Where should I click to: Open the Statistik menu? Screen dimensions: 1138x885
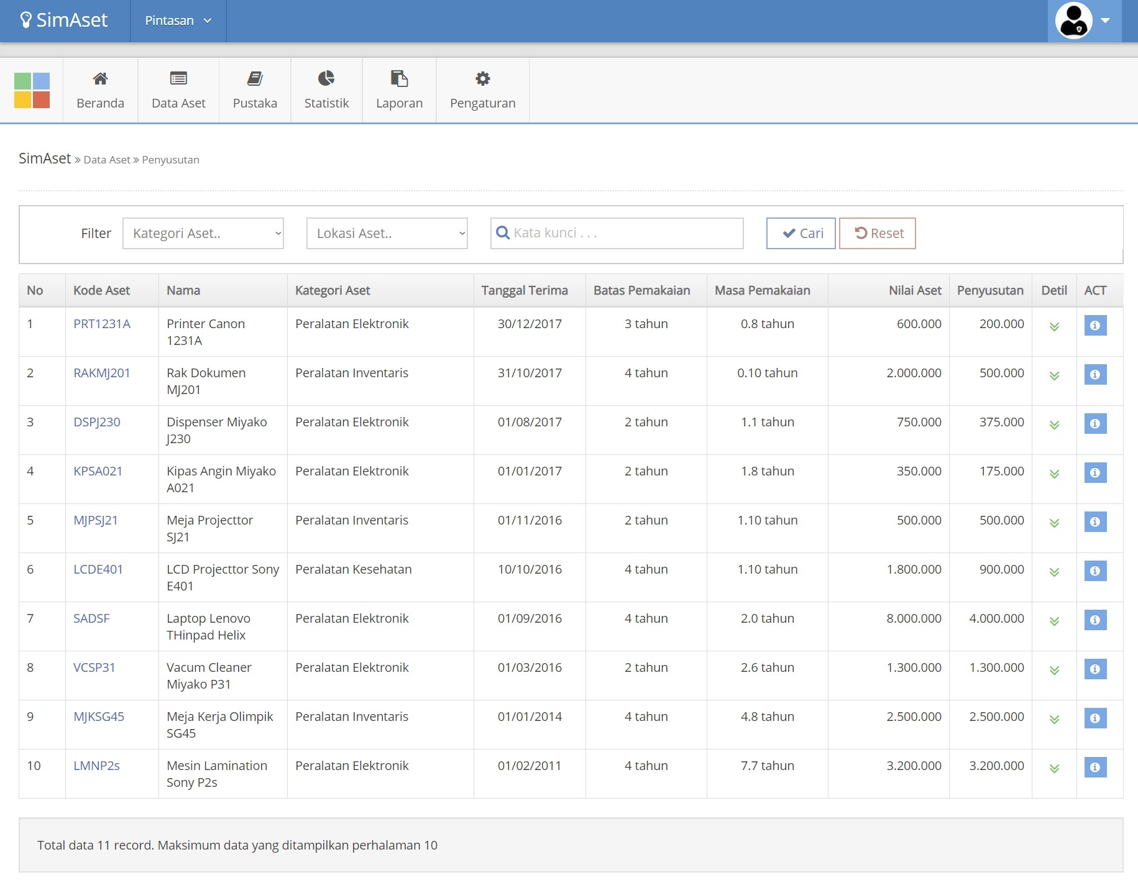(326, 90)
